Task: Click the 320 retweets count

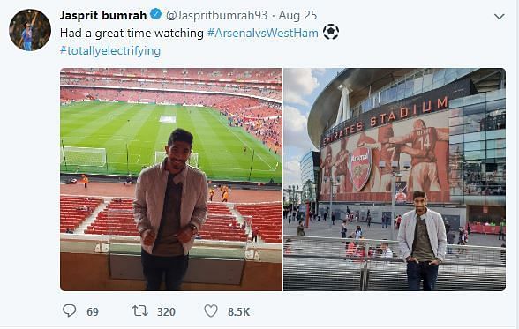Action: coord(166,312)
